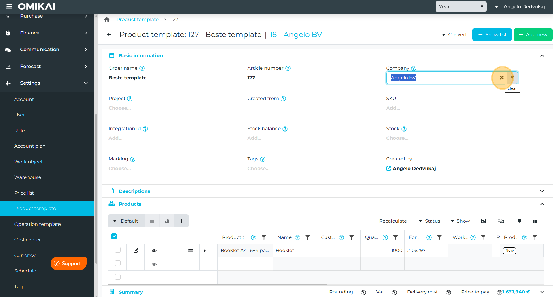Open Operation template in sidebar

coord(37,224)
